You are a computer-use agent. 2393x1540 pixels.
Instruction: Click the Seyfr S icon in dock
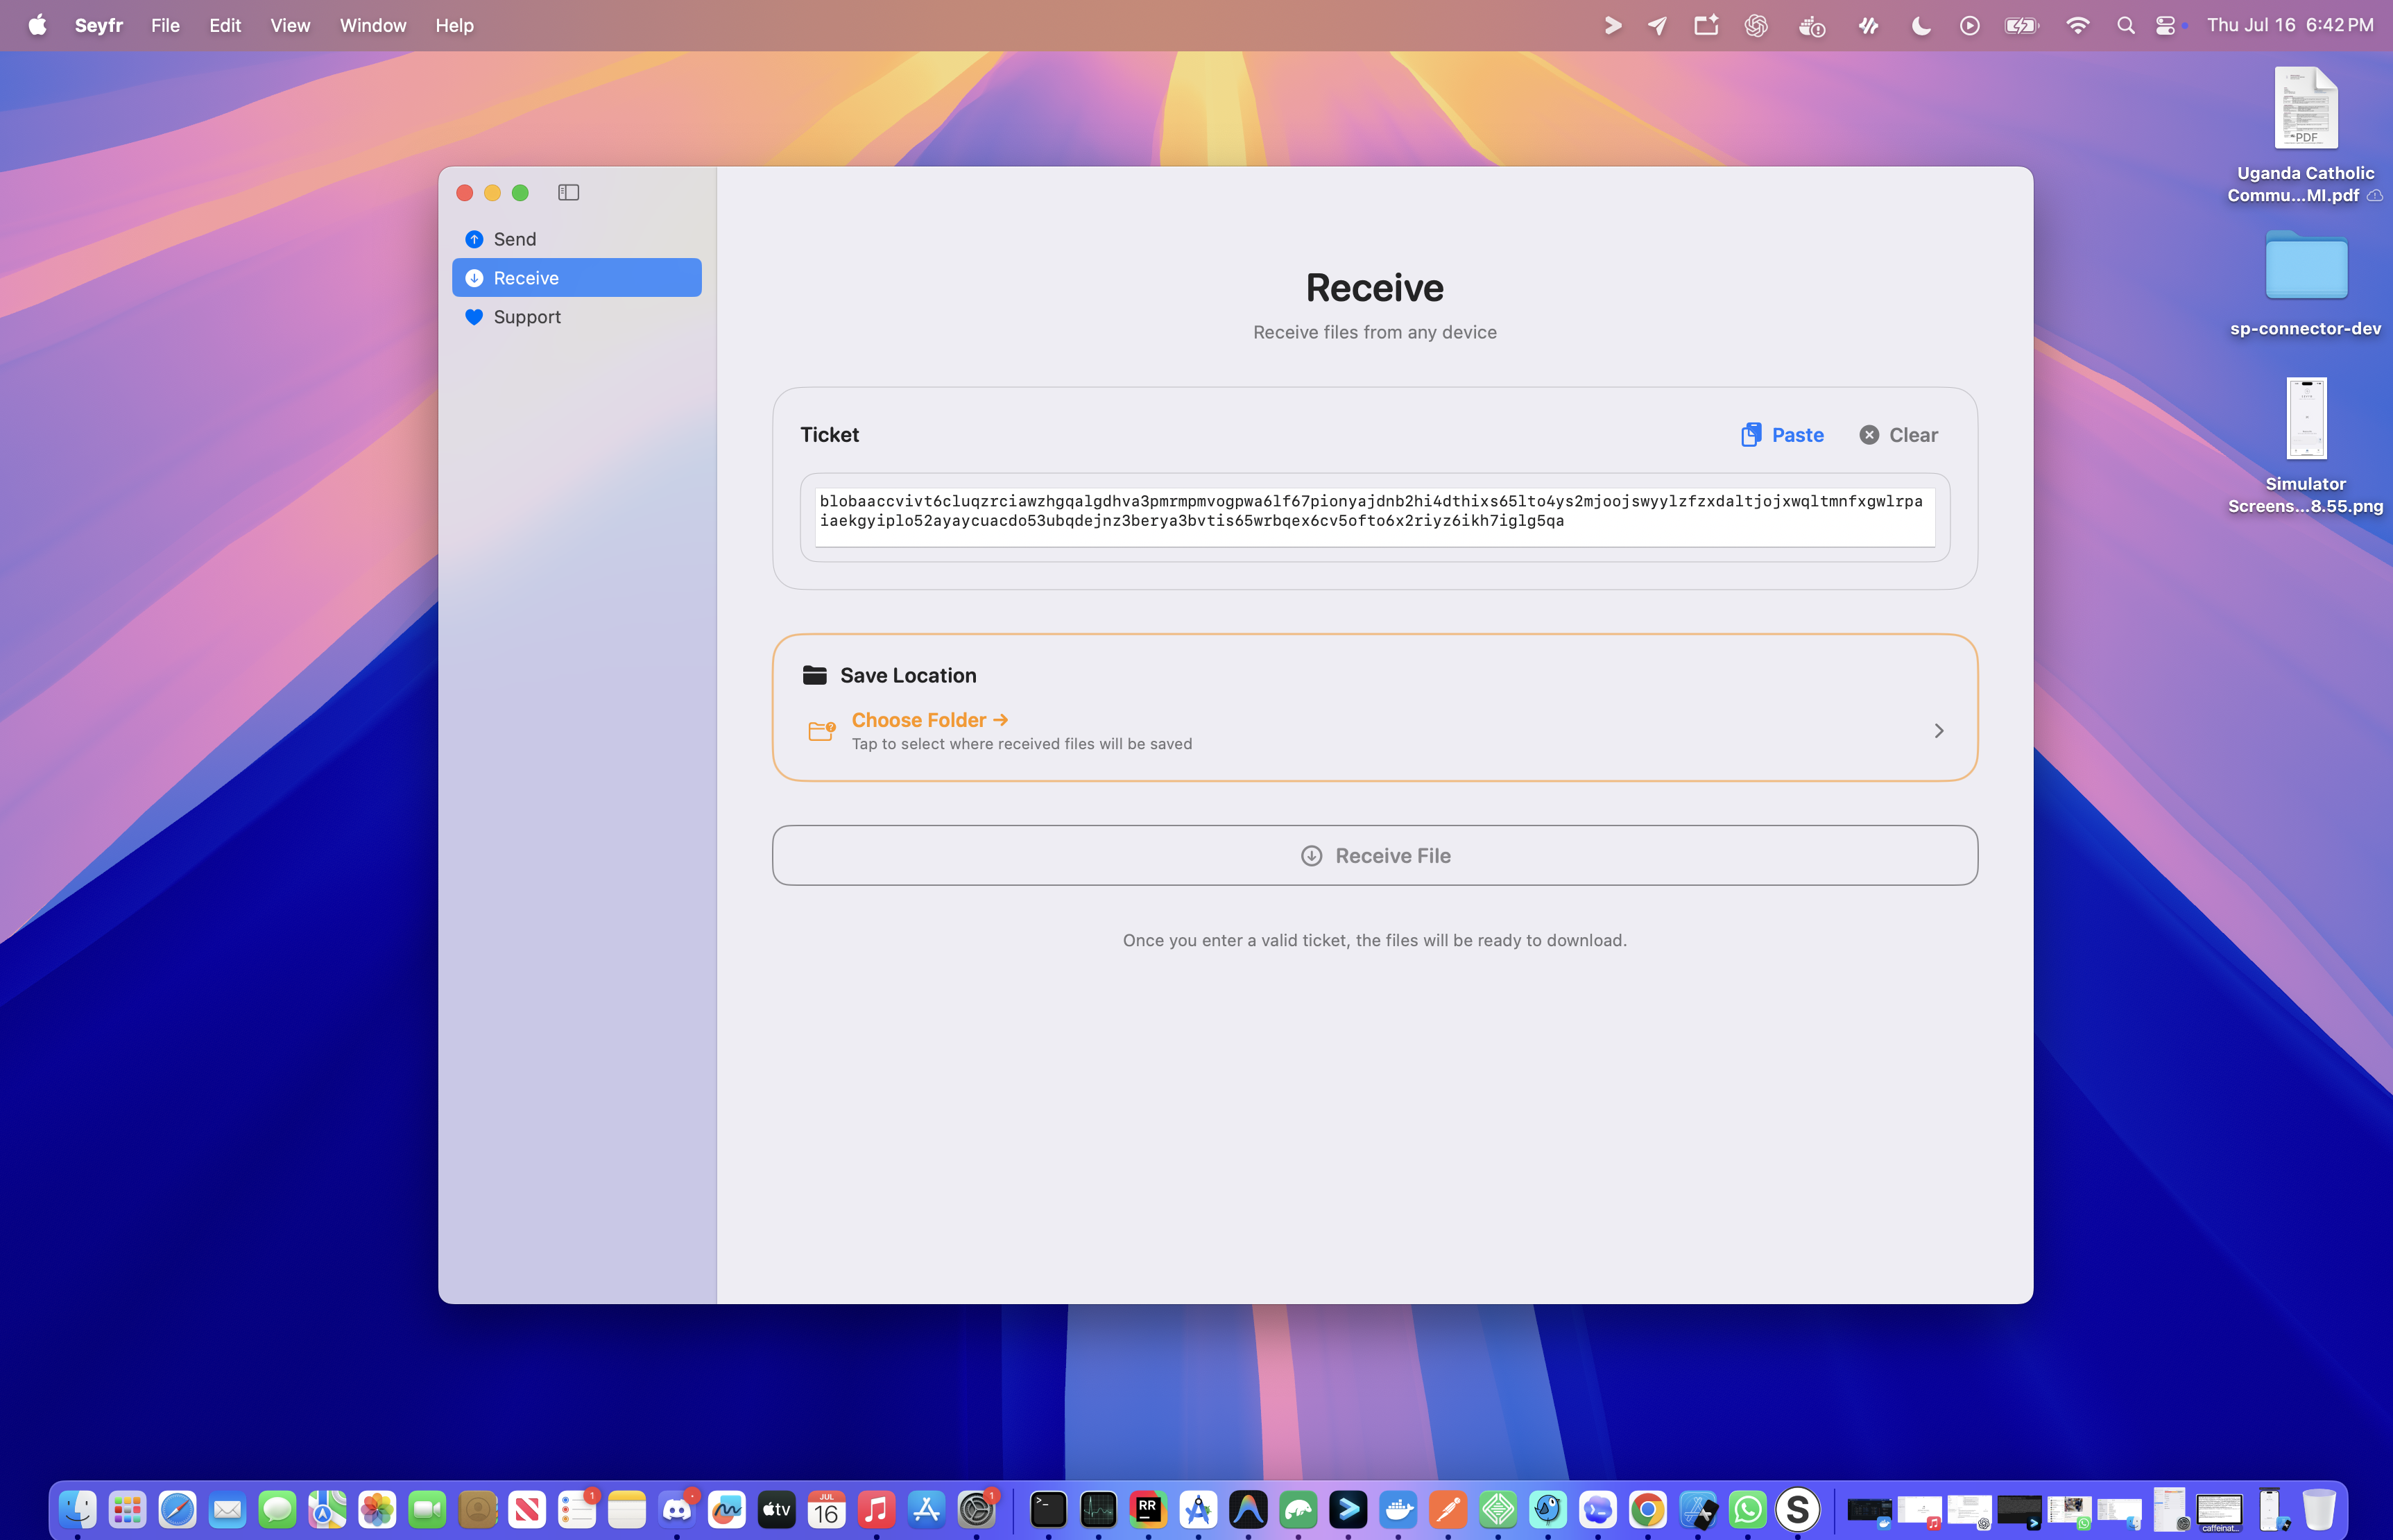click(1799, 1509)
